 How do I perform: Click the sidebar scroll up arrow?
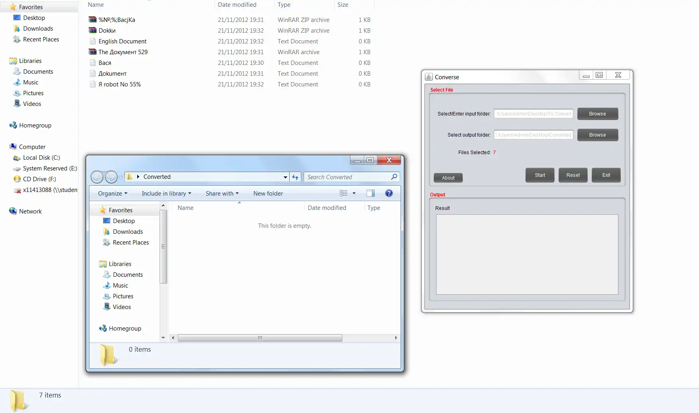click(x=163, y=205)
